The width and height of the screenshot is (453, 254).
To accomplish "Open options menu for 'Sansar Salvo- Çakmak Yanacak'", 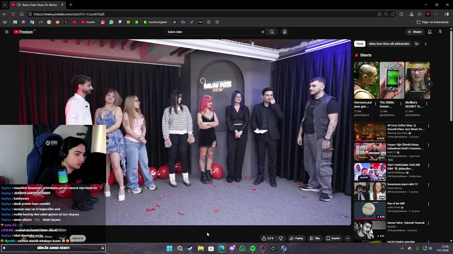I will tap(429, 223).
